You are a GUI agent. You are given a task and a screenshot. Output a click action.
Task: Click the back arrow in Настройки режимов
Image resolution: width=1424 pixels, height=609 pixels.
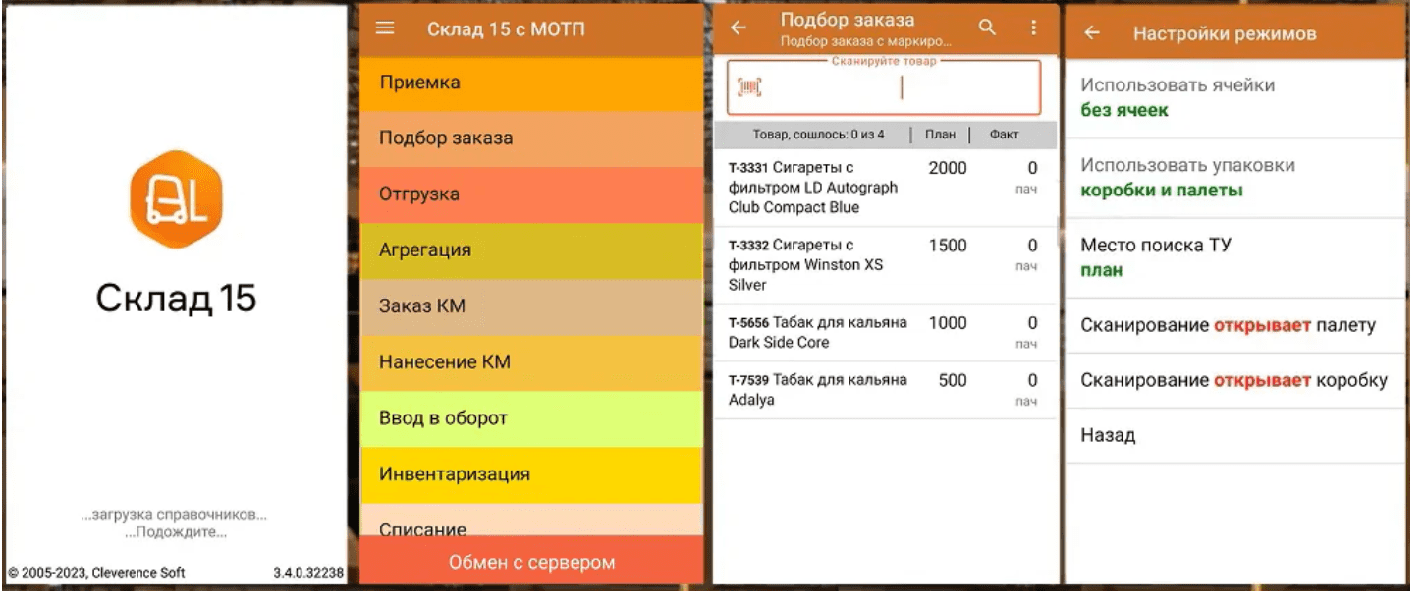pyautogui.click(x=1091, y=33)
